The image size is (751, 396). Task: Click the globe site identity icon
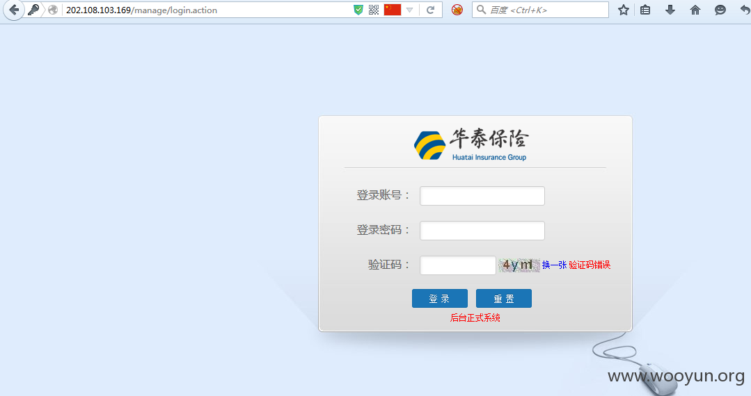53,10
